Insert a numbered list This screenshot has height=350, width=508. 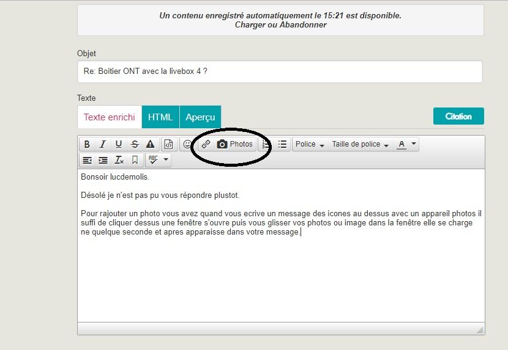266,144
